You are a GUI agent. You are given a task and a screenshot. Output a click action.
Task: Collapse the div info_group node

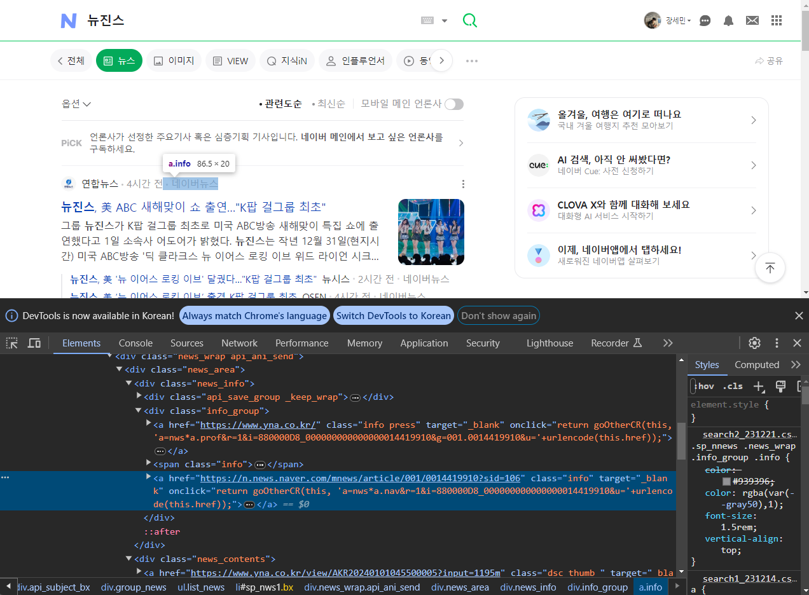pos(139,411)
